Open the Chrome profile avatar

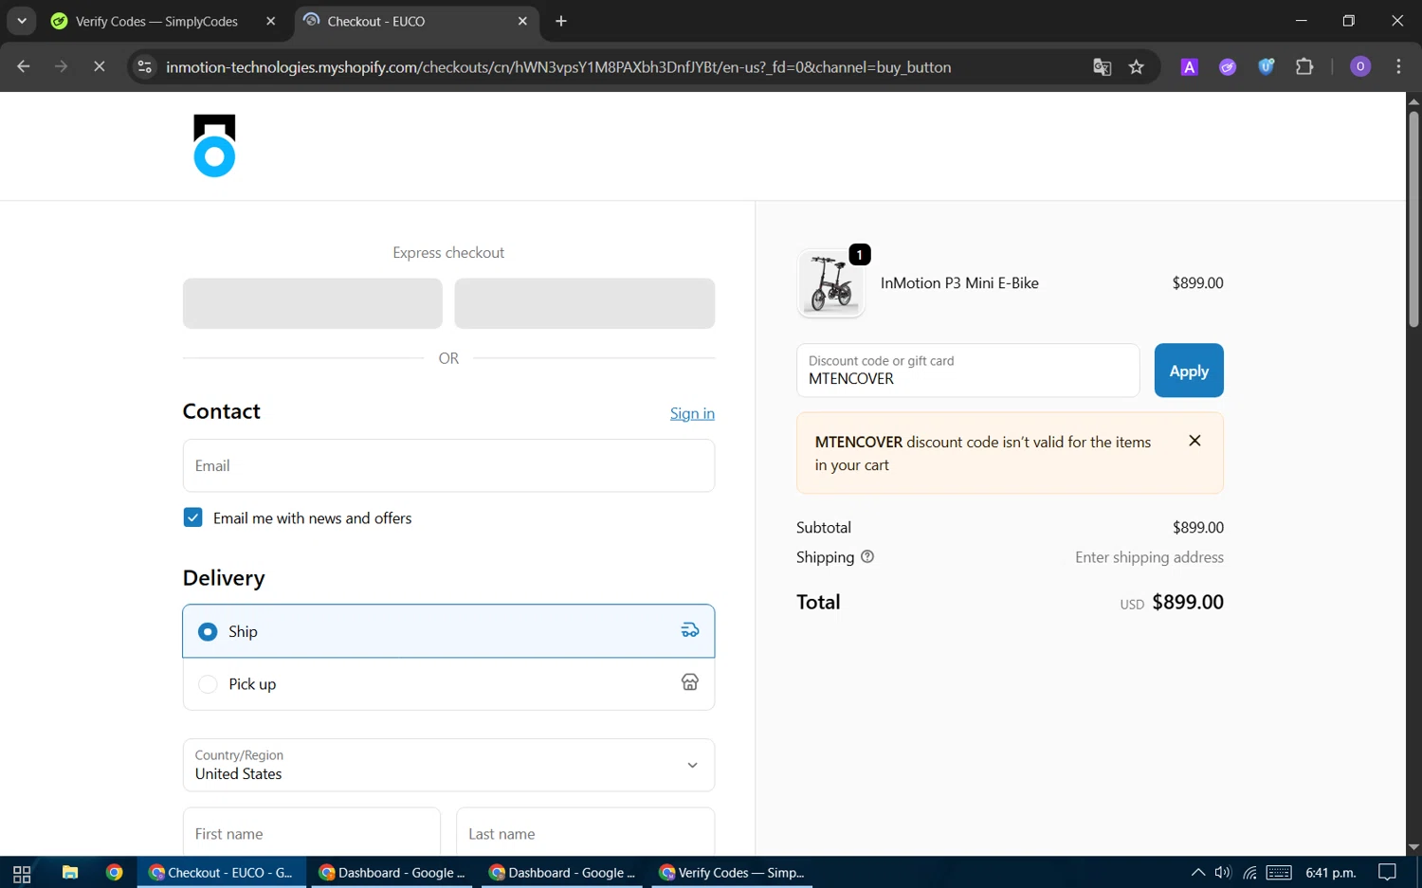tap(1360, 66)
